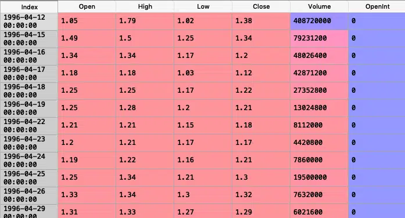Select row header 1996-04-12
Screen dimensions: 405x218
coord(29,21)
